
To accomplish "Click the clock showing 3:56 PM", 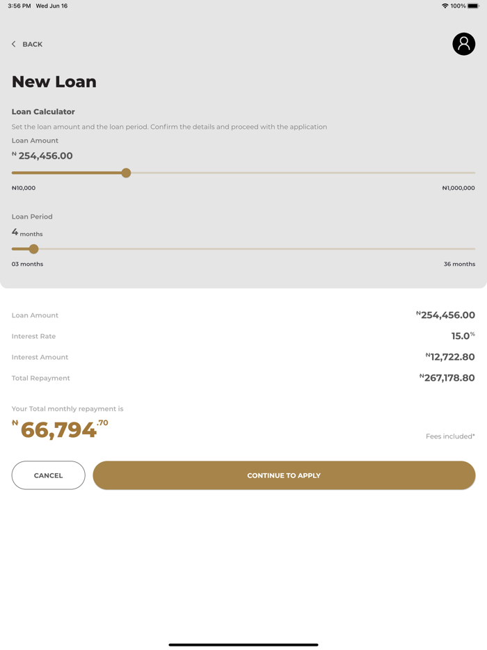I will click(x=18, y=6).
